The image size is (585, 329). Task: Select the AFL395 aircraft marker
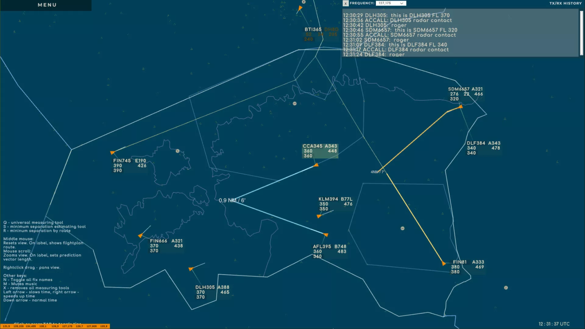pos(326,235)
